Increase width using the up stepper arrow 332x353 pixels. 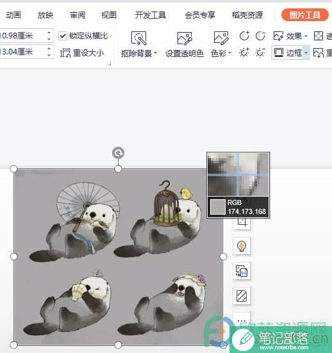point(49,49)
